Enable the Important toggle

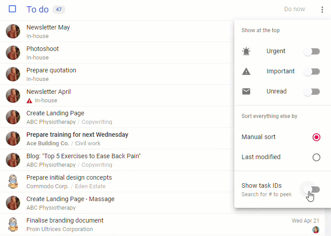coord(312,72)
